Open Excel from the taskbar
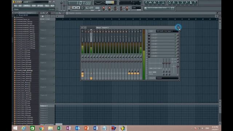Viewport: 233px width, 131px height. coord(59,128)
